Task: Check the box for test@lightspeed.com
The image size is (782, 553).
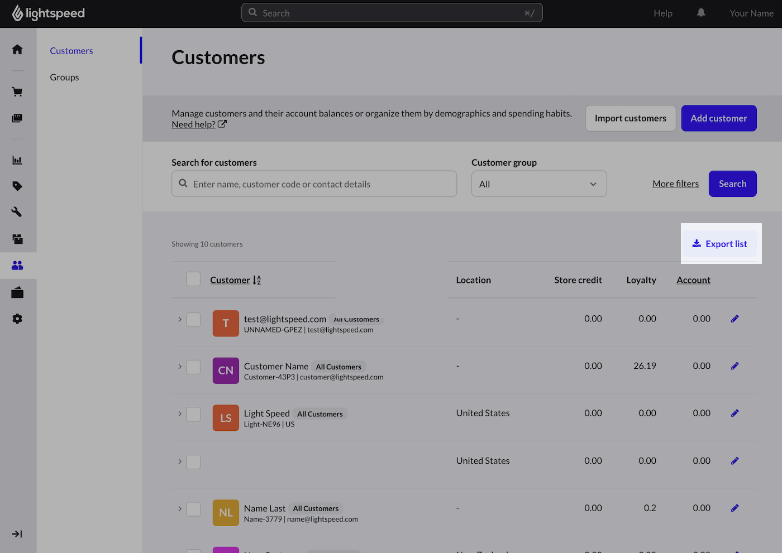Action: [x=193, y=320]
